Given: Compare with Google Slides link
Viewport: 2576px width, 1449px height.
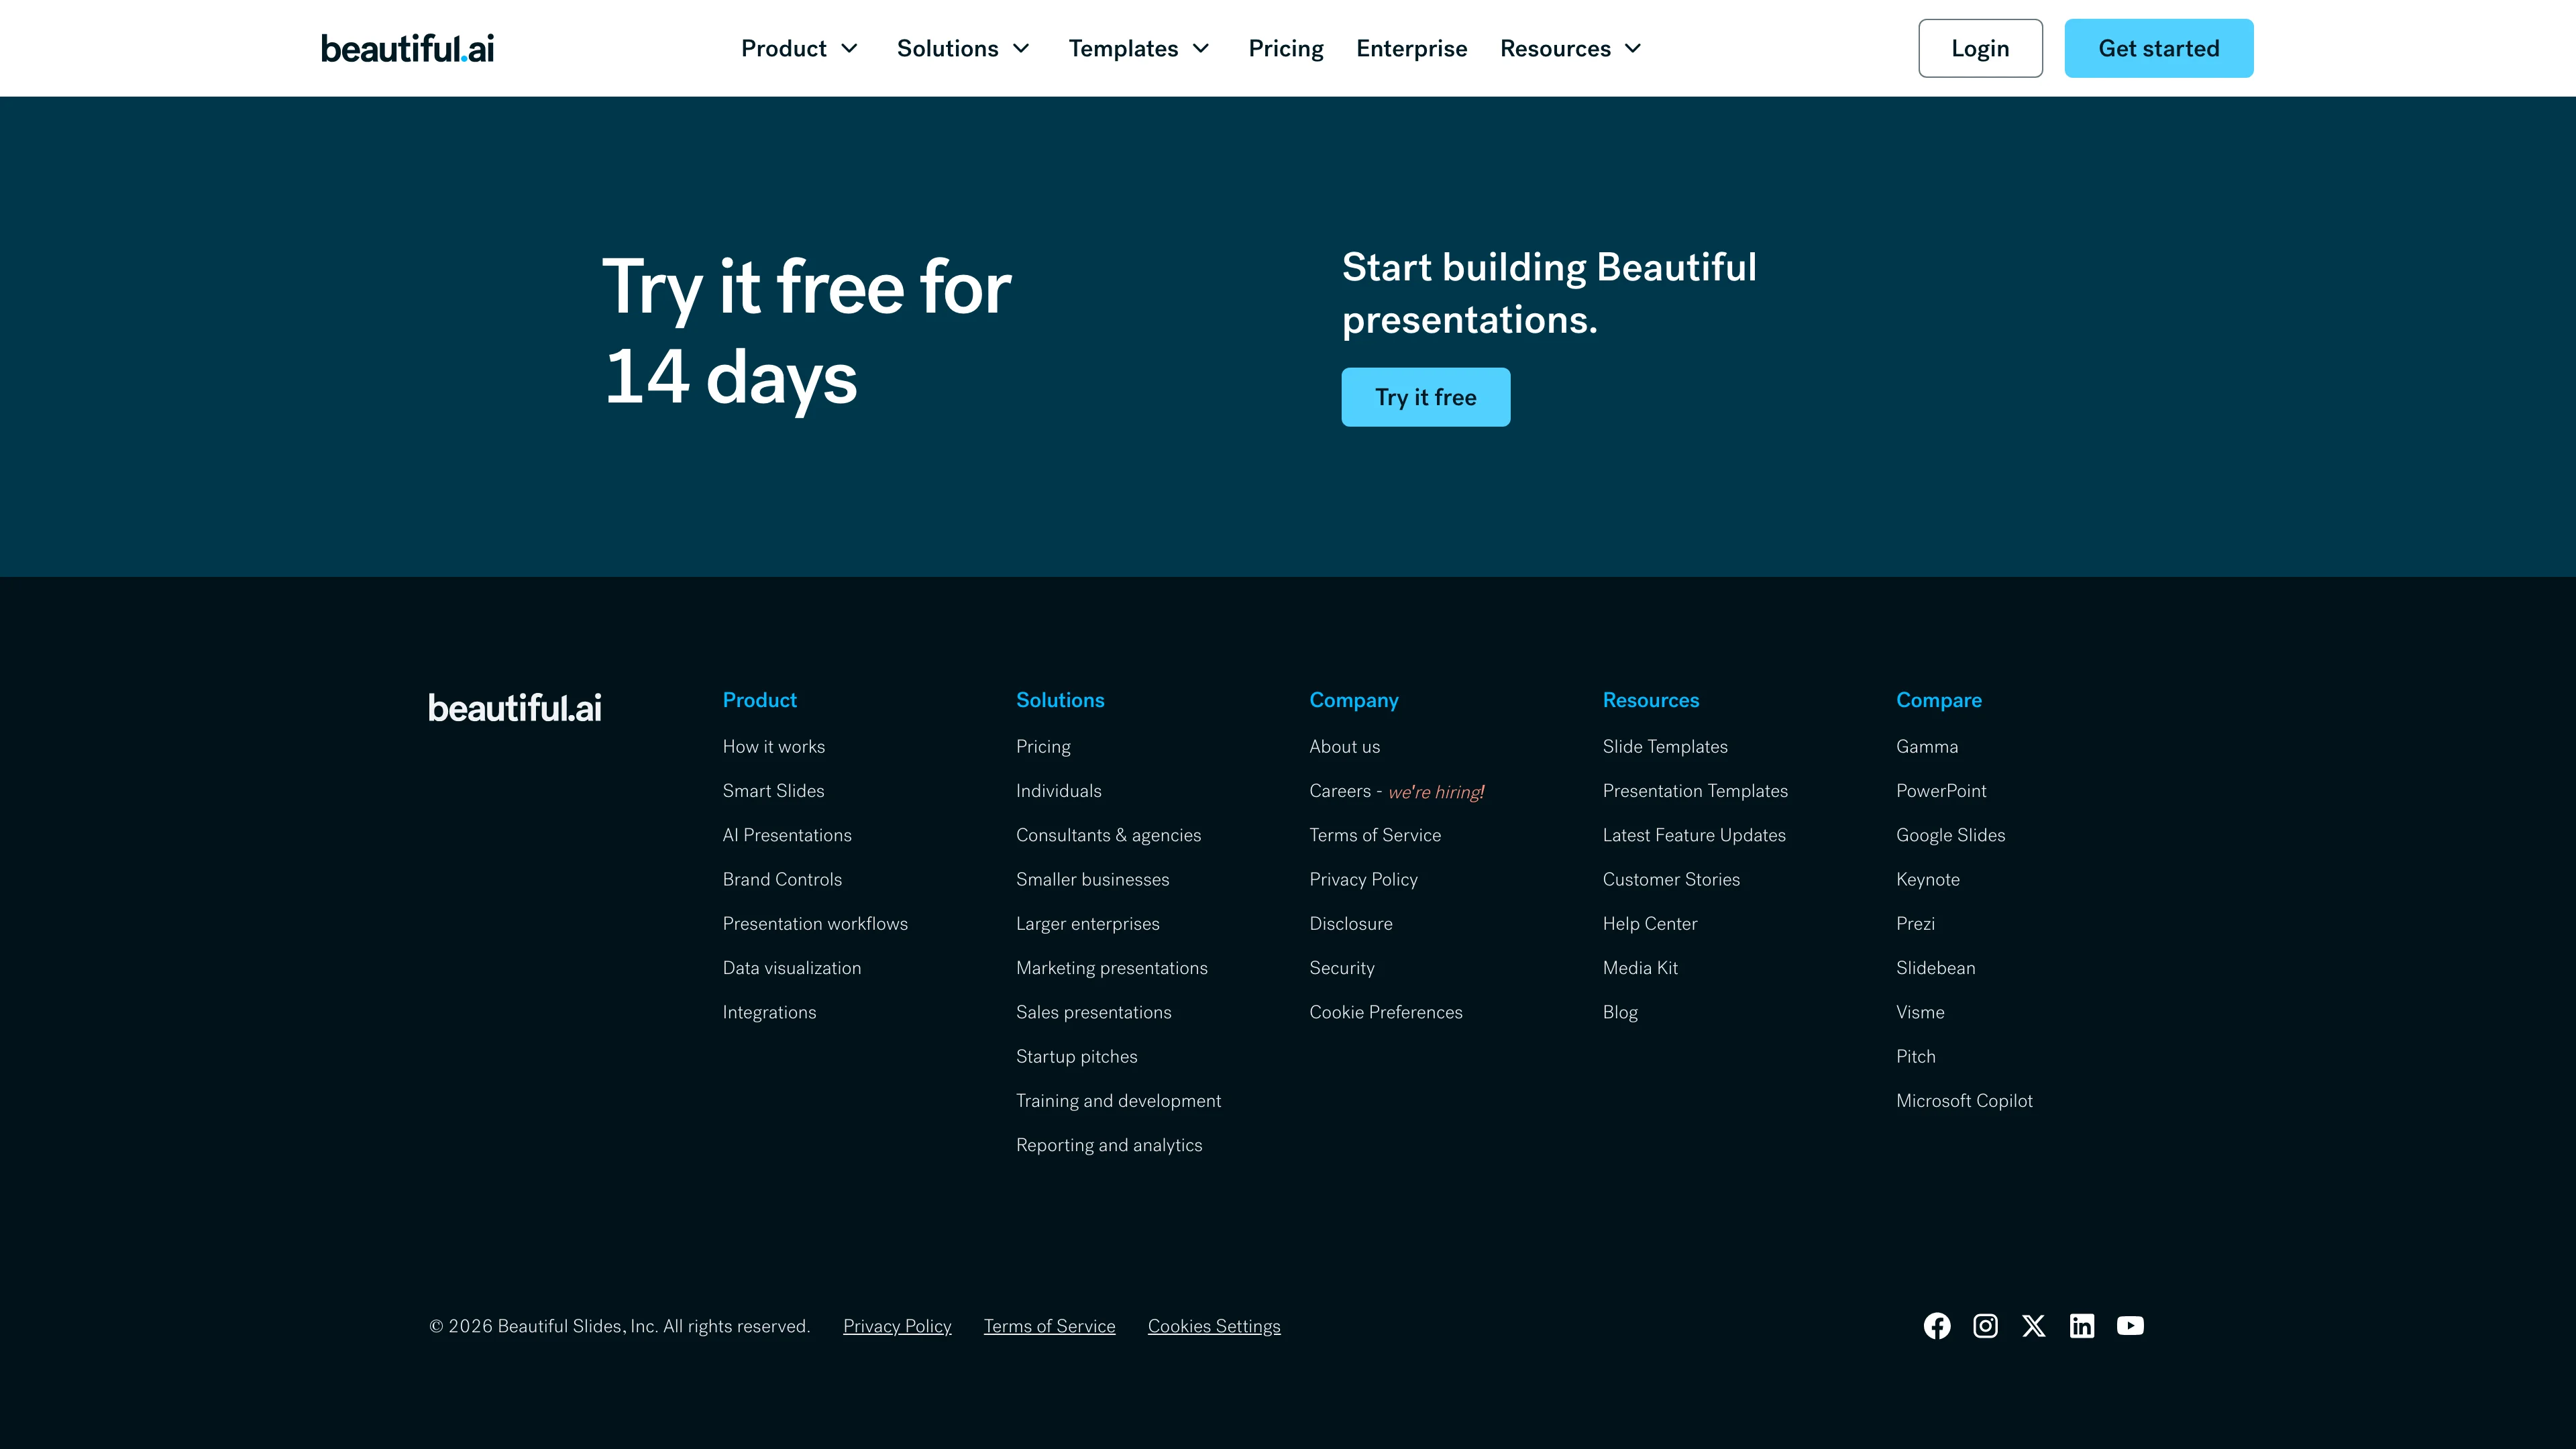Looking at the screenshot, I should [x=1950, y=835].
